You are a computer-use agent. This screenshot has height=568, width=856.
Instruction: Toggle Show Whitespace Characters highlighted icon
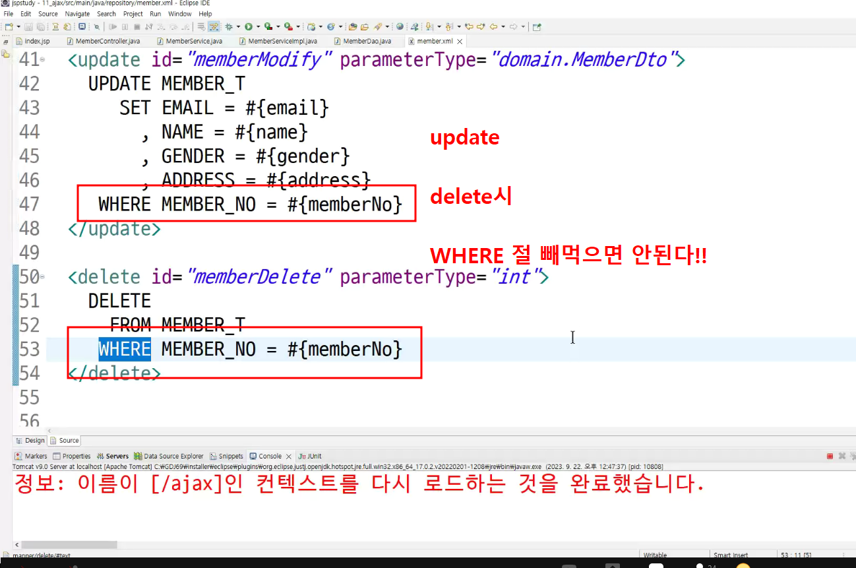tap(214, 27)
